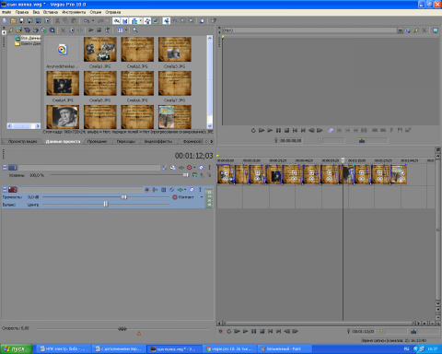Open Auto Ripple mode dropdown arrow

pos(141,20)
